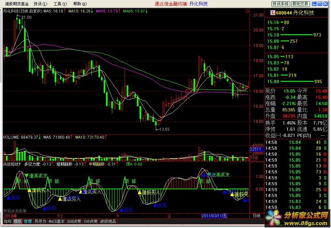Viewport: 331px width, 228px height.
Task: Click the 股本 7.79亿 value
Action: tap(320, 123)
